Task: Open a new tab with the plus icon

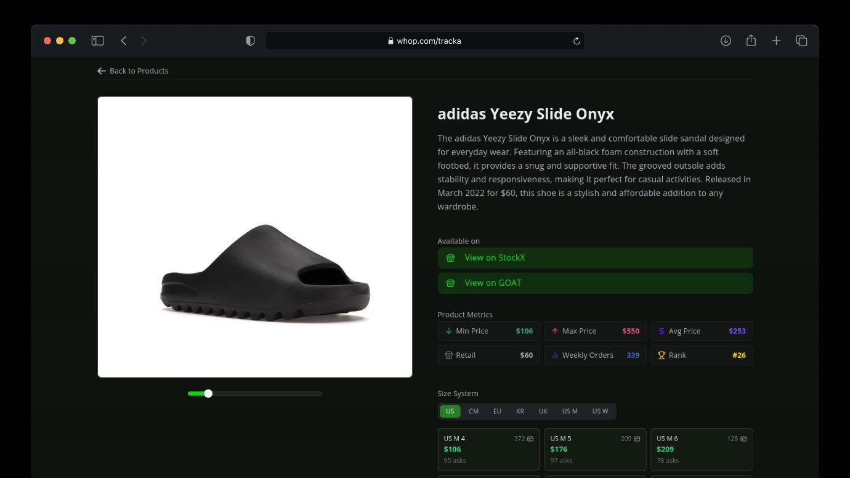Action: [x=776, y=41]
